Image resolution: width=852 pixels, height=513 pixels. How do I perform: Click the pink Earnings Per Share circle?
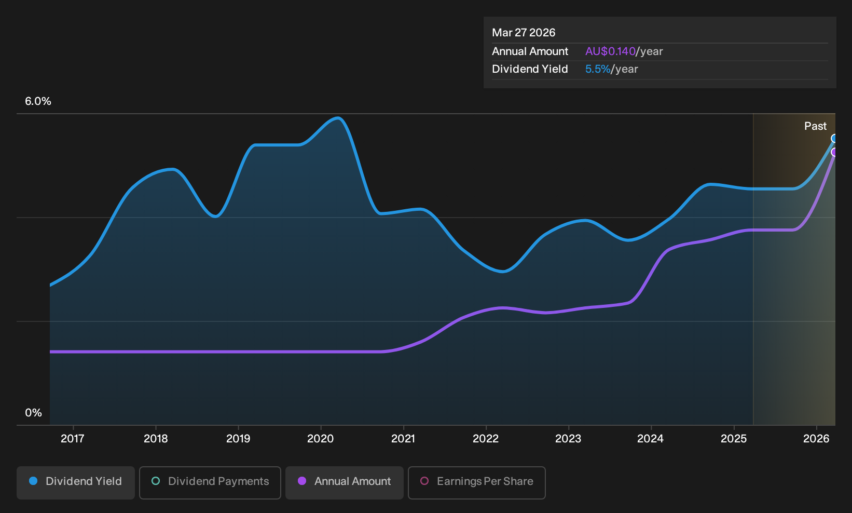424,481
